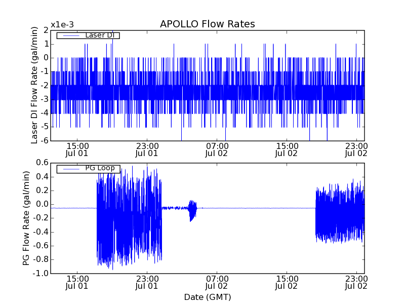
Task: Click the -1.0 tick label on PG axis
Action: click(x=41, y=273)
